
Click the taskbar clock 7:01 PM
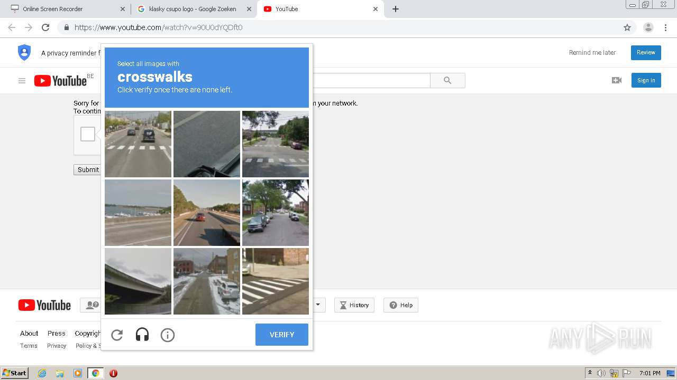[649, 373]
